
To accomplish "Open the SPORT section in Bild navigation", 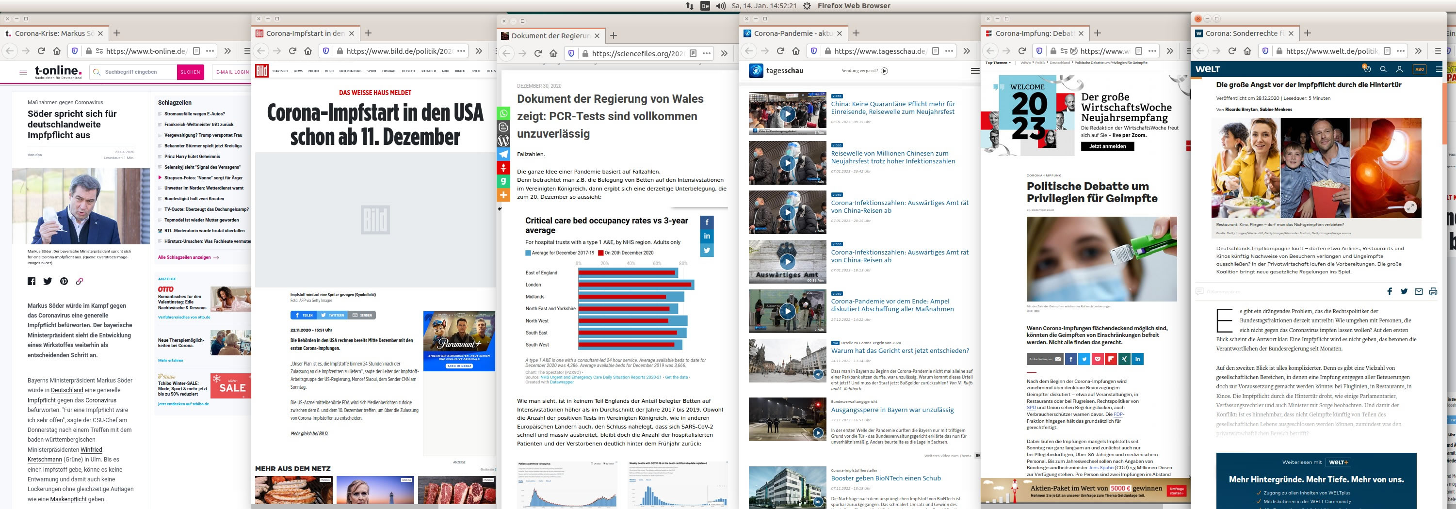I will click(372, 71).
